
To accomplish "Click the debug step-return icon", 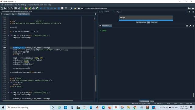I will [51, 8].
